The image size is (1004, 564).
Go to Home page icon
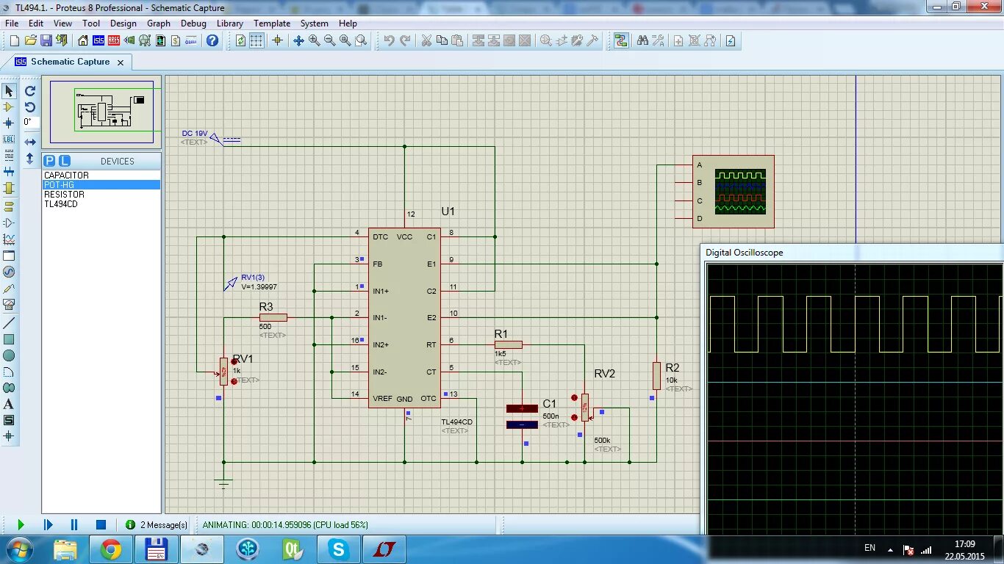[82, 40]
